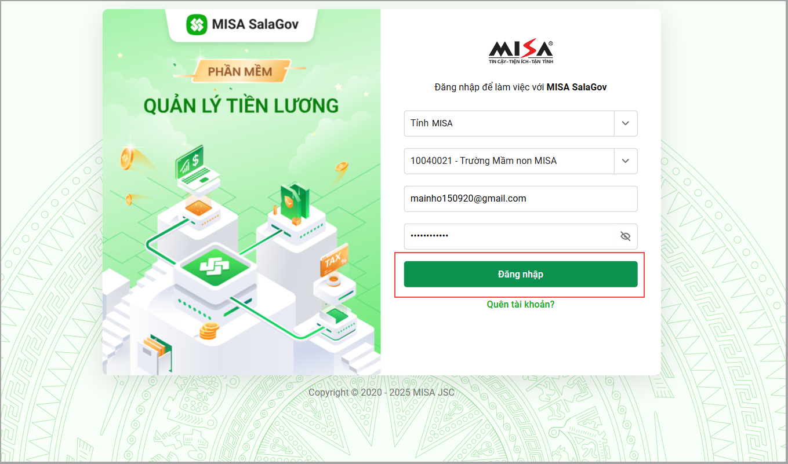Click the MISA brand logo above login form
This screenshot has width=788, height=464.
click(x=521, y=52)
